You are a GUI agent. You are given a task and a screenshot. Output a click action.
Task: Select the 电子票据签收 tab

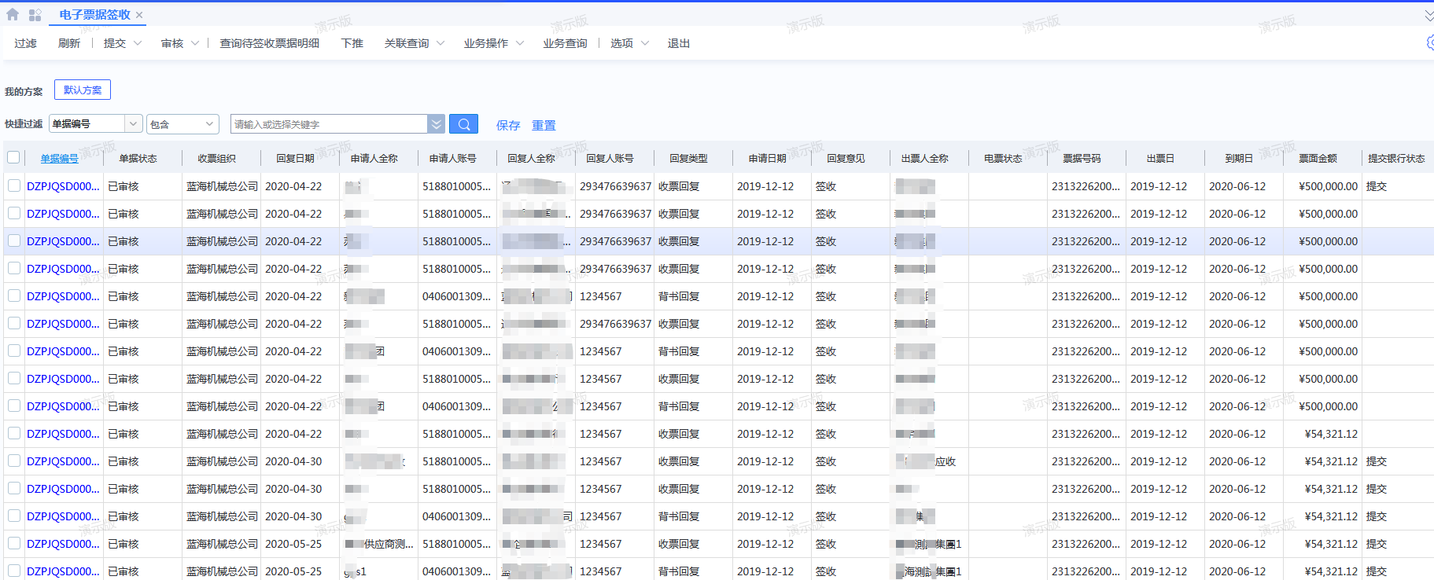(94, 15)
